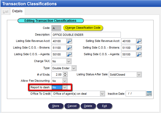Click the Store button
The width and height of the screenshot is (161, 113).
[x=56, y=106]
